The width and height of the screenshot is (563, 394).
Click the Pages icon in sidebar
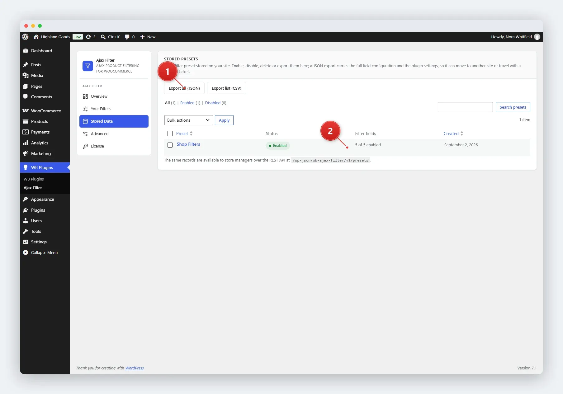(x=26, y=86)
